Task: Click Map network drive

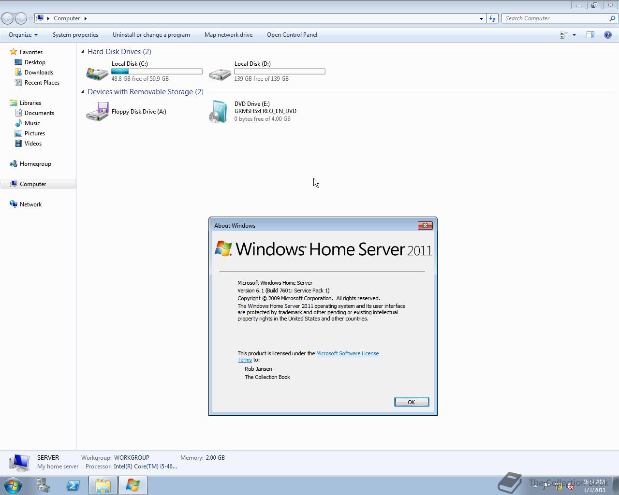Action: tap(228, 35)
